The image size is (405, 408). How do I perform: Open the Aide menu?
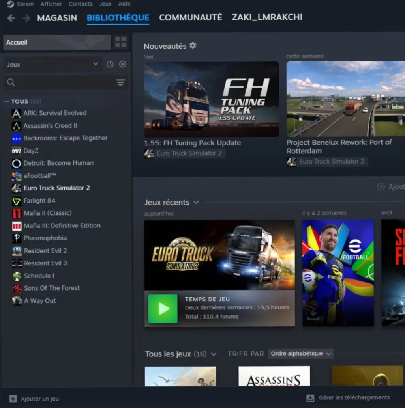(x=124, y=4)
